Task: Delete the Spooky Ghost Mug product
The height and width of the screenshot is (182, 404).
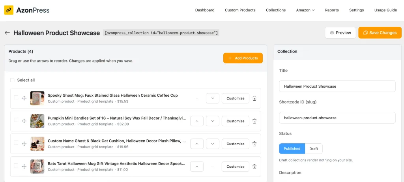Action: click(x=254, y=98)
